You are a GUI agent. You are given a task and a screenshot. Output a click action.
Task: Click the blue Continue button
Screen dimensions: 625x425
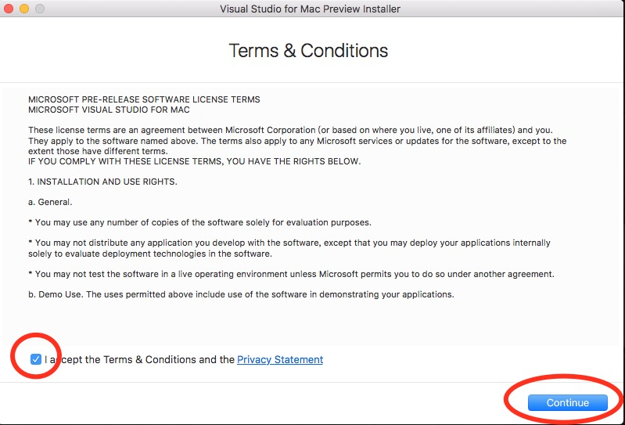pyautogui.click(x=568, y=402)
